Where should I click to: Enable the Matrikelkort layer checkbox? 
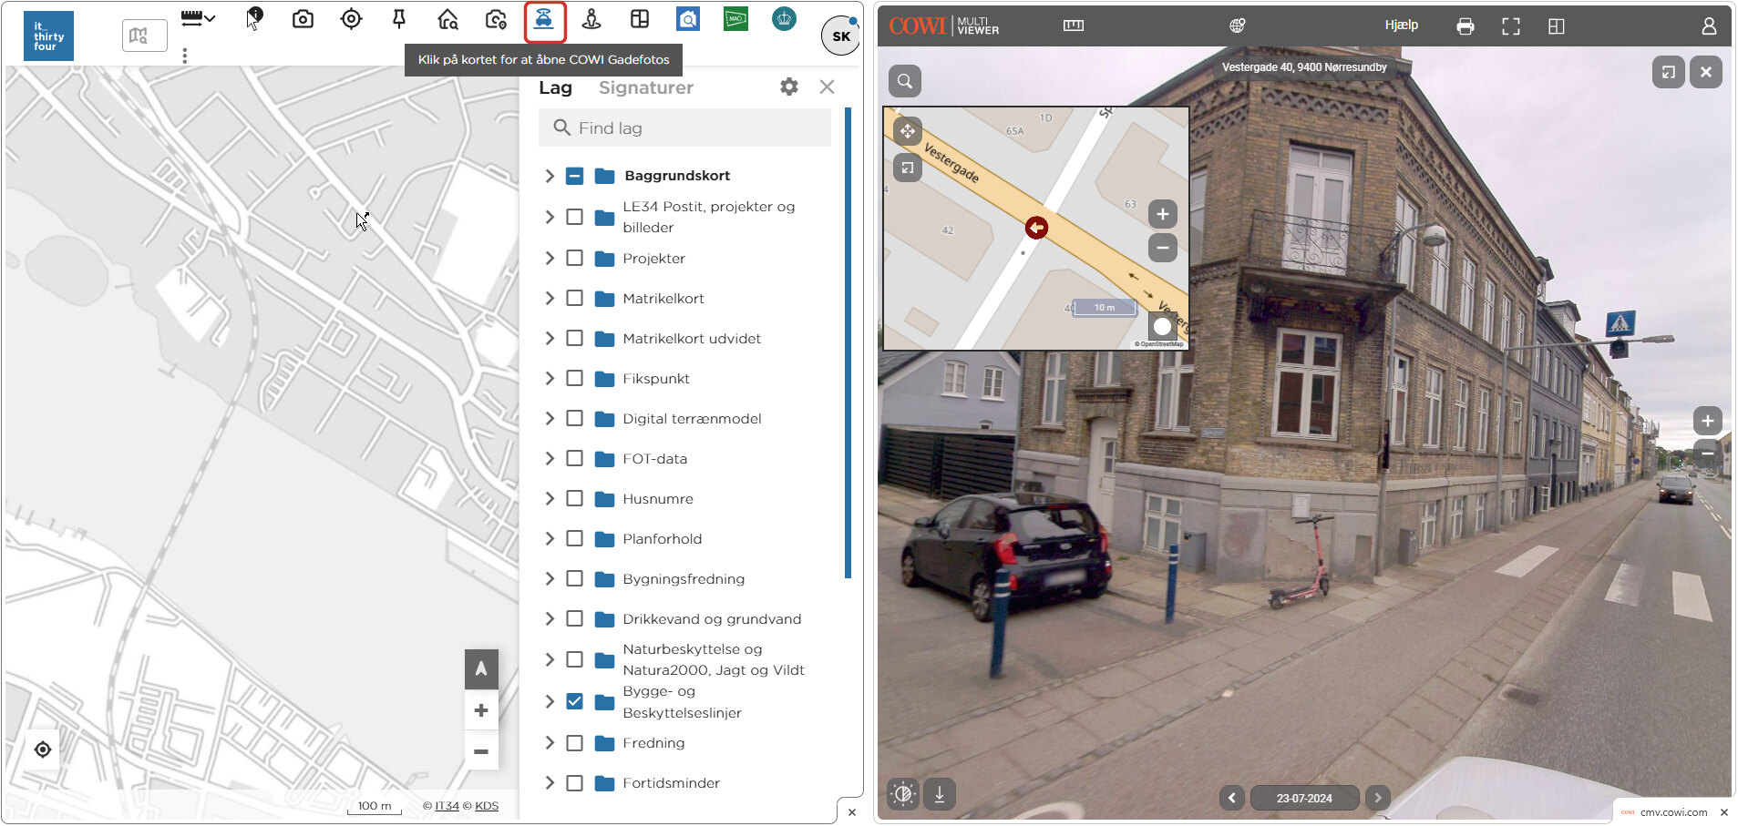pyautogui.click(x=574, y=298)
